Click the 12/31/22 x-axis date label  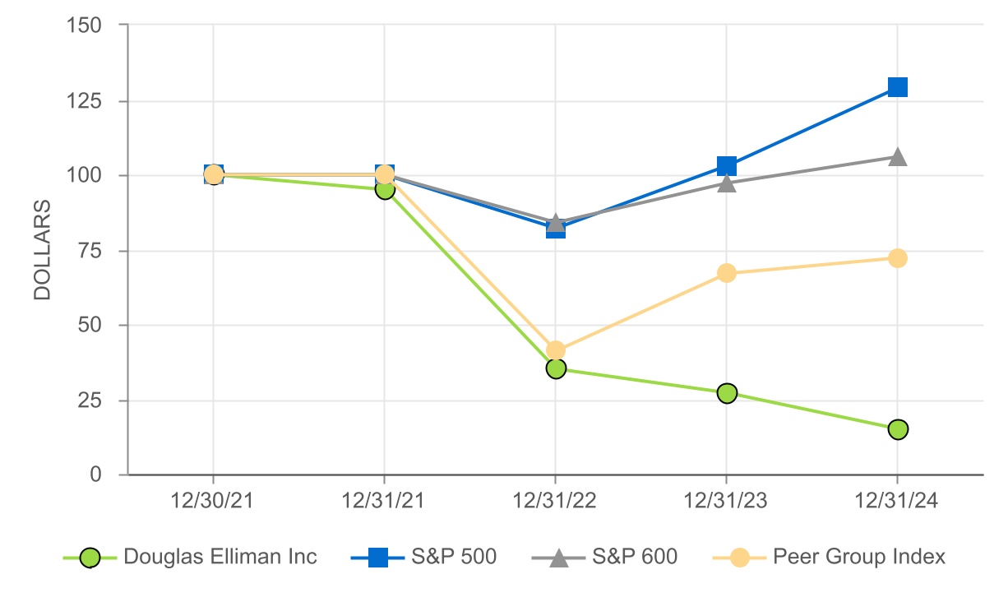click(555, 501)
